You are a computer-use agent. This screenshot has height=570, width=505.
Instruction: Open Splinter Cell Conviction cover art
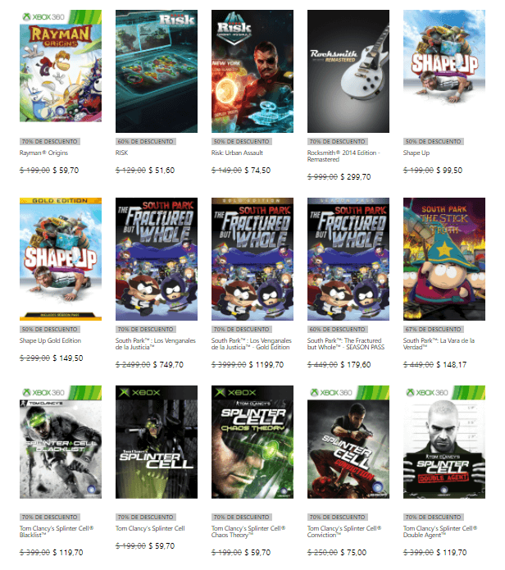348,442
